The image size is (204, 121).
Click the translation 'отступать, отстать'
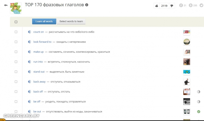coord(59,92)
